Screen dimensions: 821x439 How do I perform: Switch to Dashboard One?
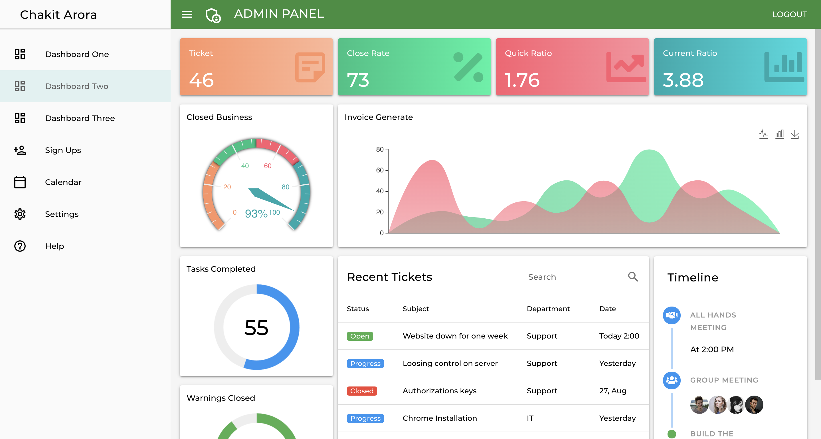[x=77, y=54]
